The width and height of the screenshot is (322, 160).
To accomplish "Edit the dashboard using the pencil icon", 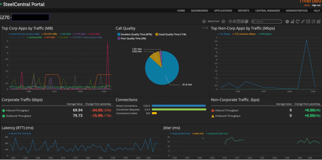I will pos(318,21).
